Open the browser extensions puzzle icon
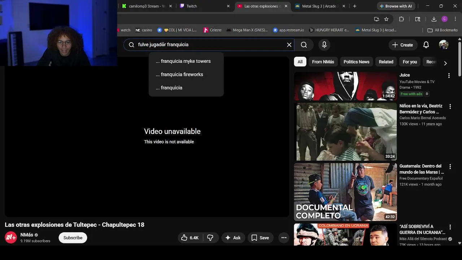 (401, 19)
